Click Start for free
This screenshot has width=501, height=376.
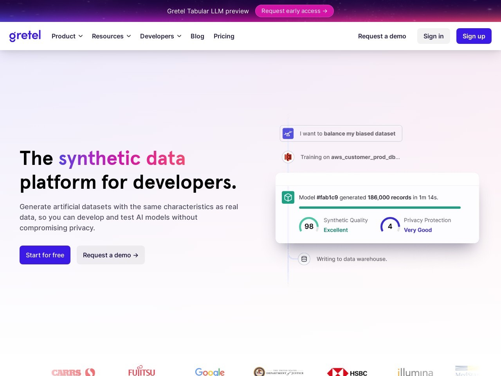click(x=45, y=255)
